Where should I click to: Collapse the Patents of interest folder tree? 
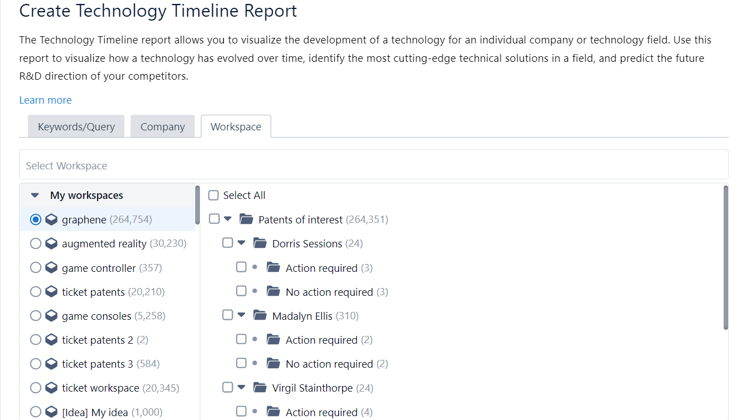click(228, 219)
